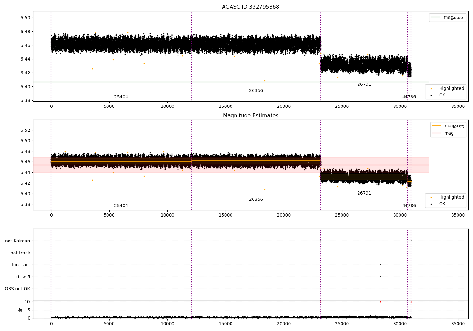Click the 'Ion. rad.' axis label
Image resolution: width=473 pixels, height=331 pixels.
[x=21, y=265]
